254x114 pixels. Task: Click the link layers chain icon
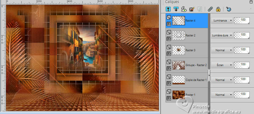click(x=210, y=9)
